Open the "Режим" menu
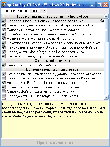110x147 pixels. pos(36,11)
